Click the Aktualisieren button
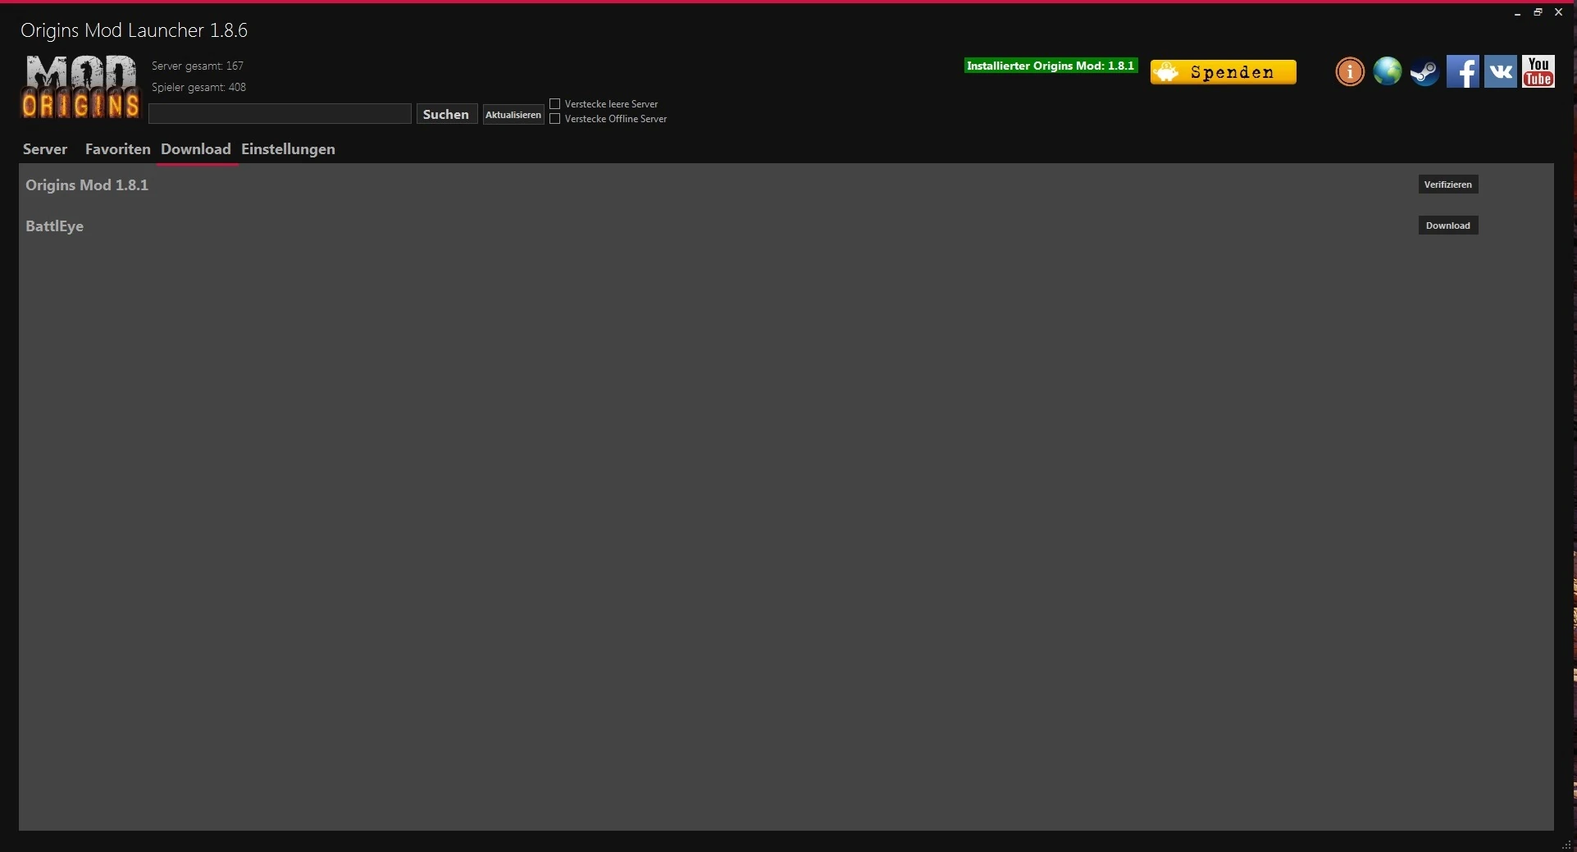 (x=513, y=115)
